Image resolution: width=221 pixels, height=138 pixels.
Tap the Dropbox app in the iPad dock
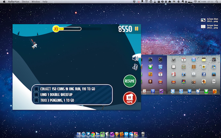tap(189, 91)
